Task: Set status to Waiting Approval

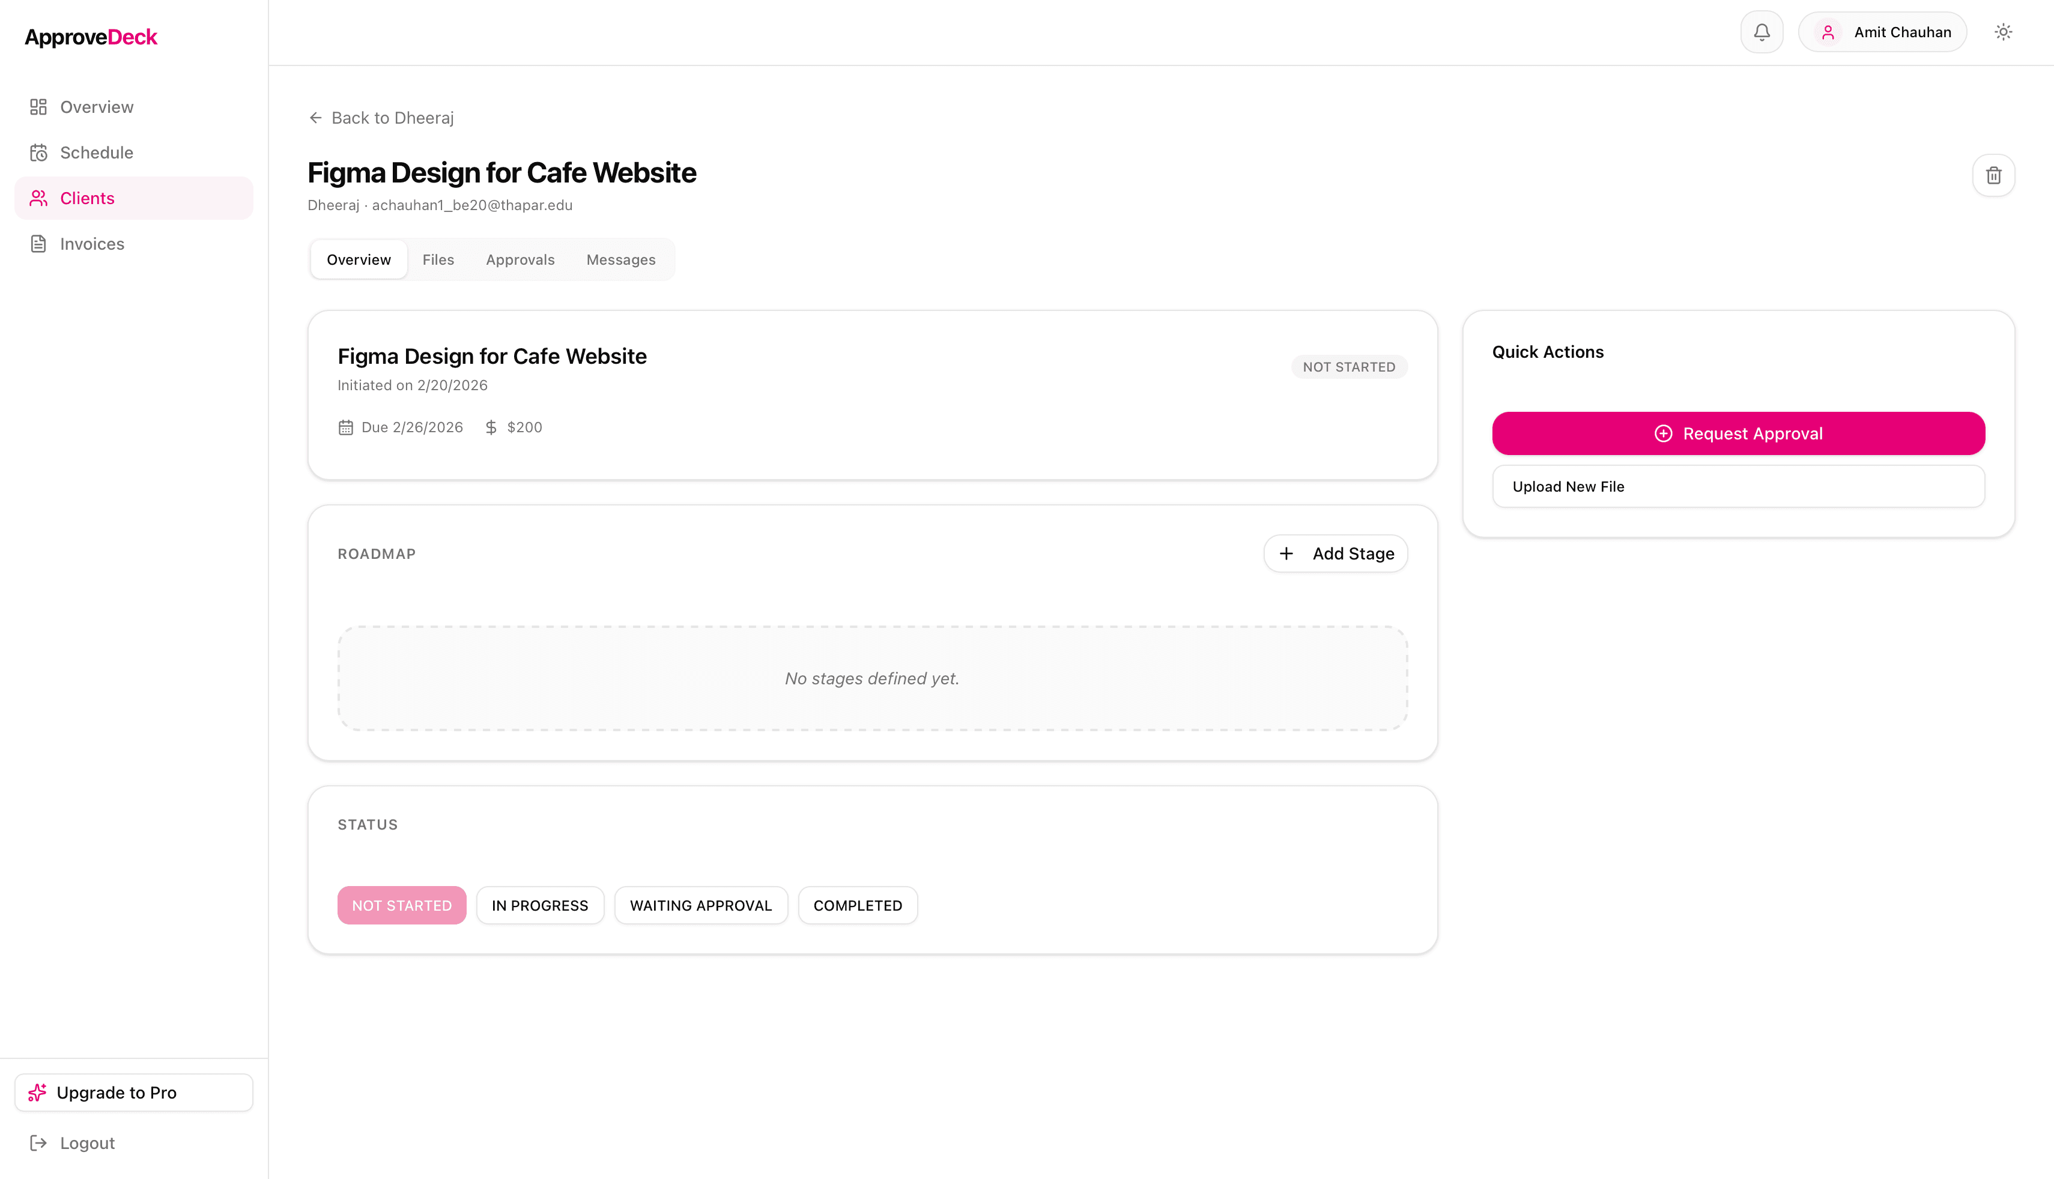Action: [x=701, y=905]
